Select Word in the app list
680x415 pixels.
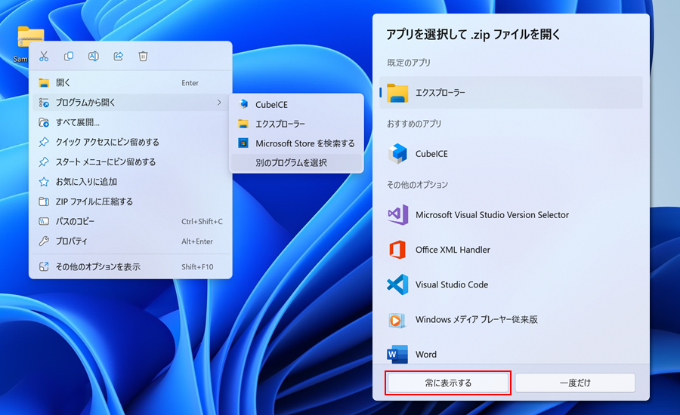click(x=511, y=354)
